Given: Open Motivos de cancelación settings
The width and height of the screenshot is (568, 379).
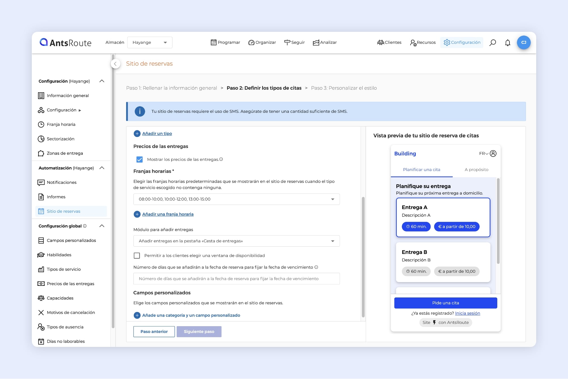Looking at the screenshot, I should [71, 313].
